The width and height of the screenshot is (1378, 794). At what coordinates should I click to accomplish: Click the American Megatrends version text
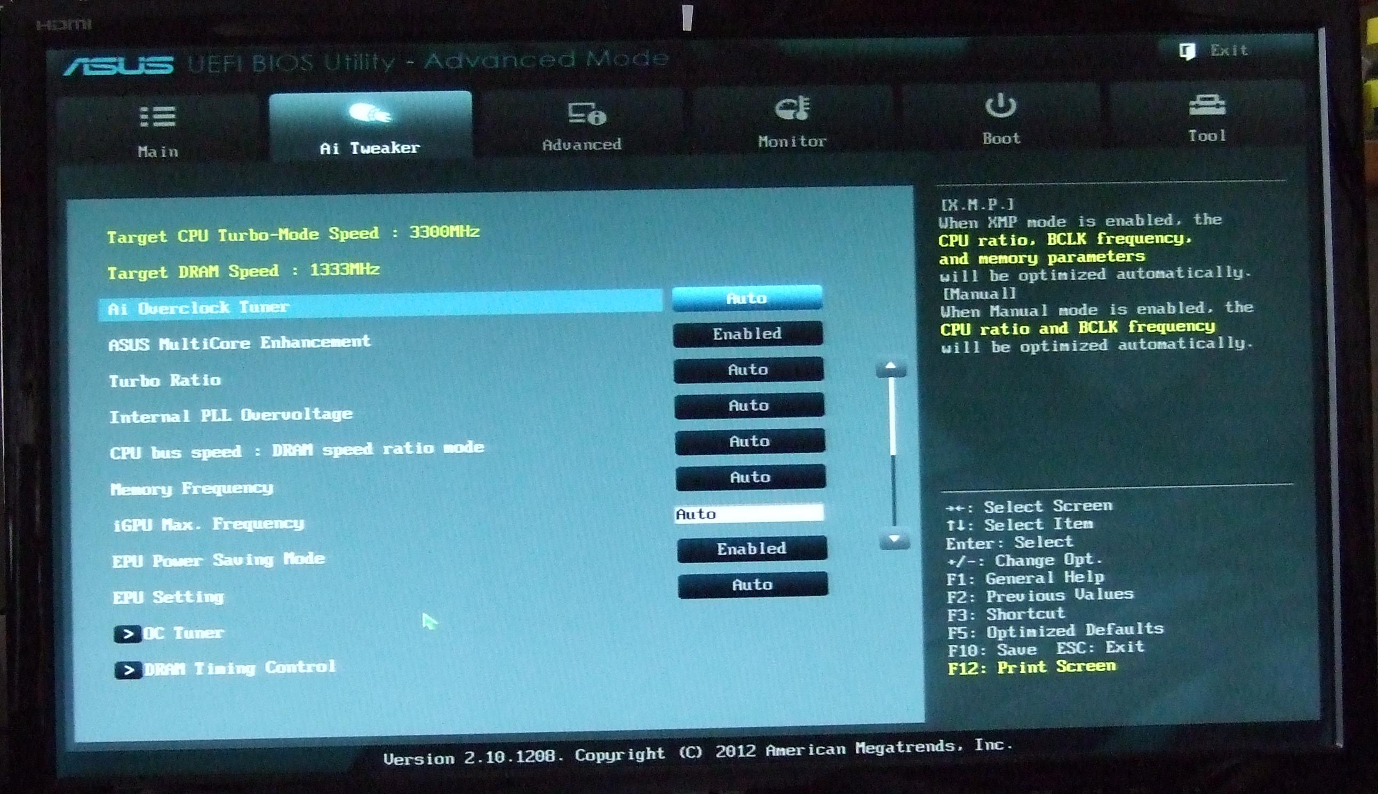tap(698, 752)
